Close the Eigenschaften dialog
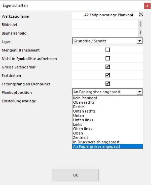Viewport: 151px width, 185px height. 147,6
